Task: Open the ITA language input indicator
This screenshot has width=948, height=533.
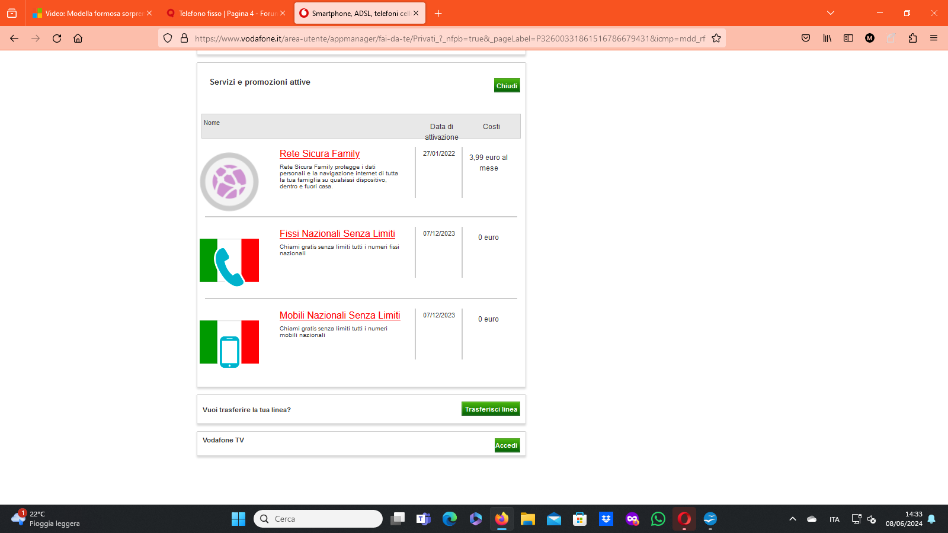Action: [834, 519]
